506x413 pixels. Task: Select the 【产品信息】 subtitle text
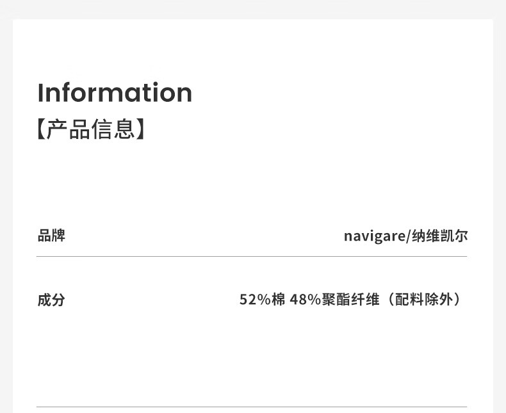point(91,129)
